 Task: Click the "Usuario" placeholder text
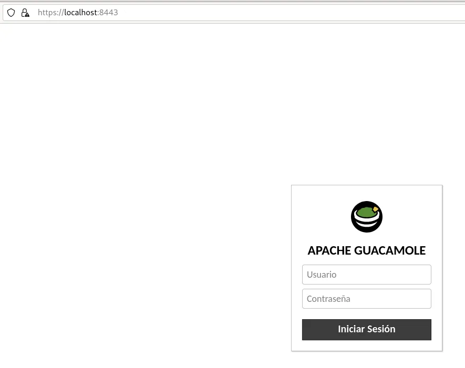tap(322, 275)
